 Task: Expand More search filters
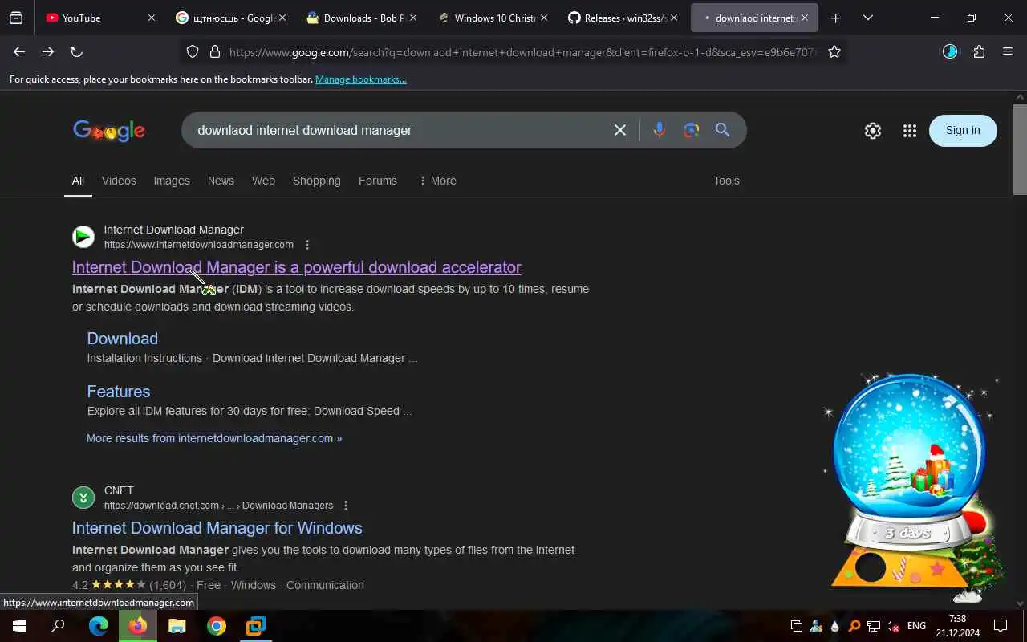(437, 181)
